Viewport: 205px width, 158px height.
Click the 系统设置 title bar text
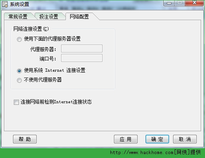(19, 4)
